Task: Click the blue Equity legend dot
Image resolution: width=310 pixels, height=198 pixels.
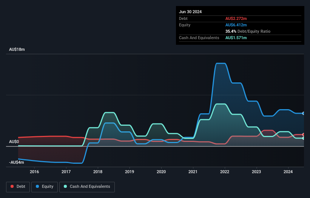Action: click(x=37, y=186)
